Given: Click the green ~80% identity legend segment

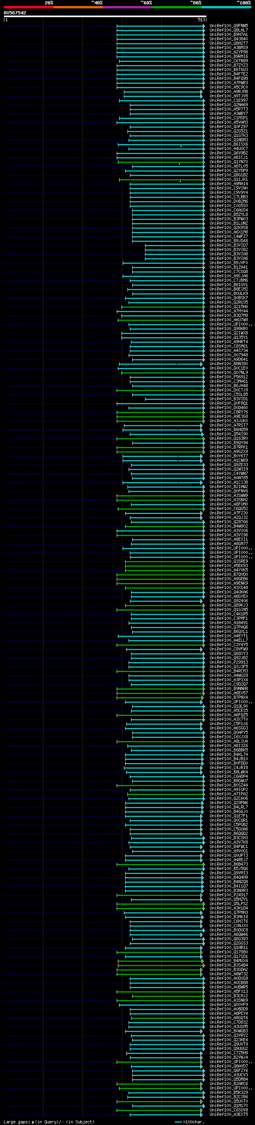Looking at the screenshot, I should click(x=177, y=7).
